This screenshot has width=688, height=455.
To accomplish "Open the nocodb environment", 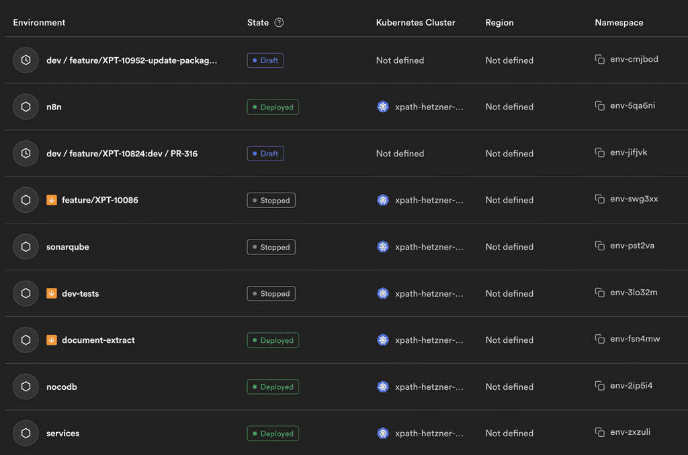I will pos(62,387).
